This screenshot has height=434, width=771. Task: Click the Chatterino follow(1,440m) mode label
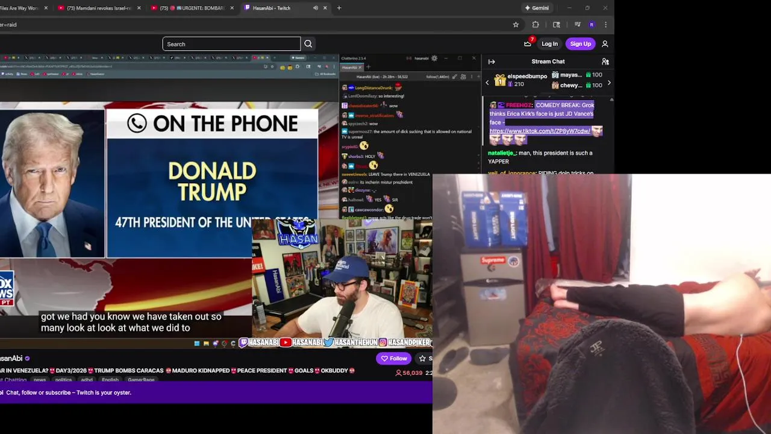pyautogui.click(x=438, y=77)
